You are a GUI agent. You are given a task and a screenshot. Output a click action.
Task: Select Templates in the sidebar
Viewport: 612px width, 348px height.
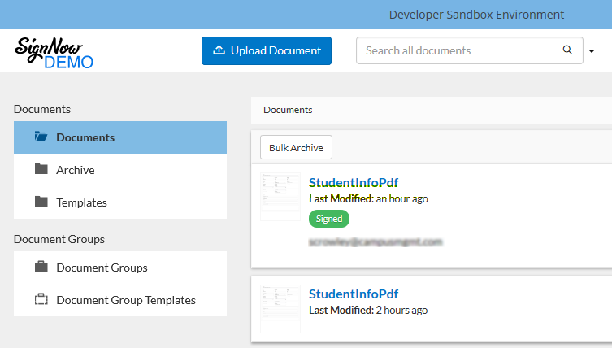pyautogui.click(x=81, y=202)
